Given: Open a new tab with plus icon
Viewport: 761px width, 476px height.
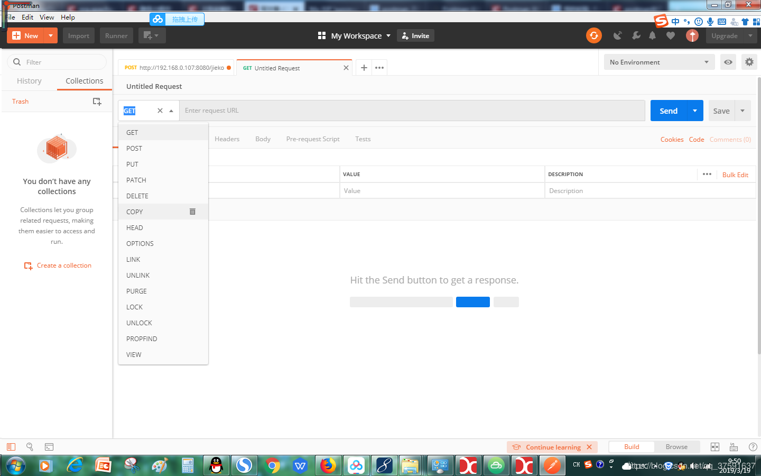Looking at the screenshot, I should click(x=364, y=68).
